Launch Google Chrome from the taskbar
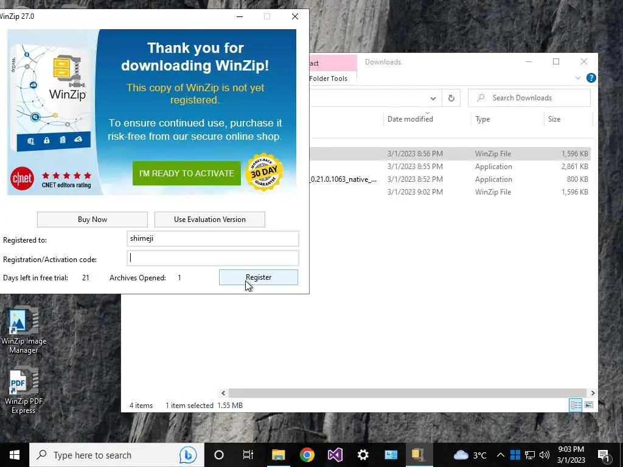 click(307, 455)
